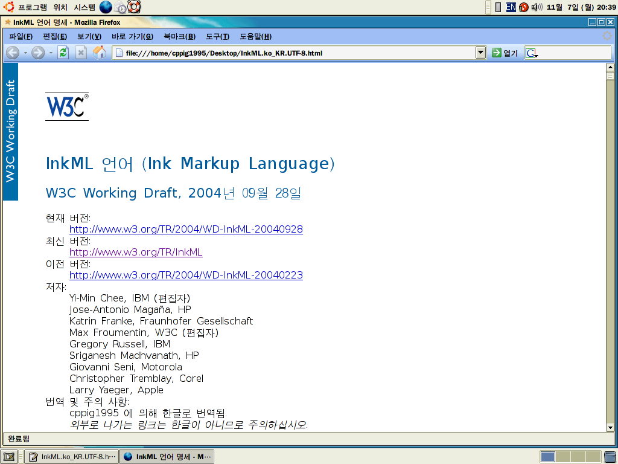This screenshot has height=464, width=618.
Task: Click inside the Google search box
Action: (575, 53)
